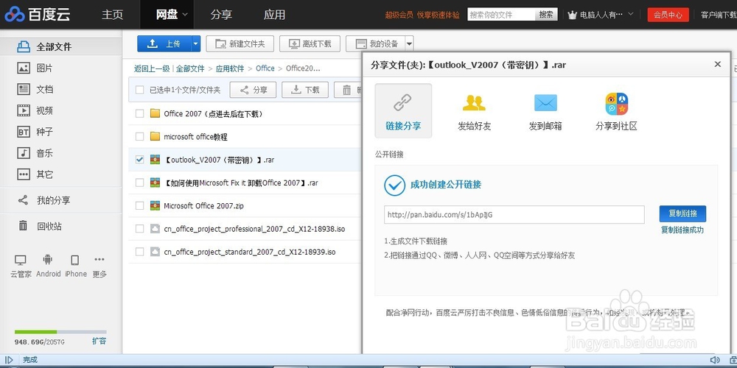
Task: Click the 更多 clients icon
Action: coord(99,259)
